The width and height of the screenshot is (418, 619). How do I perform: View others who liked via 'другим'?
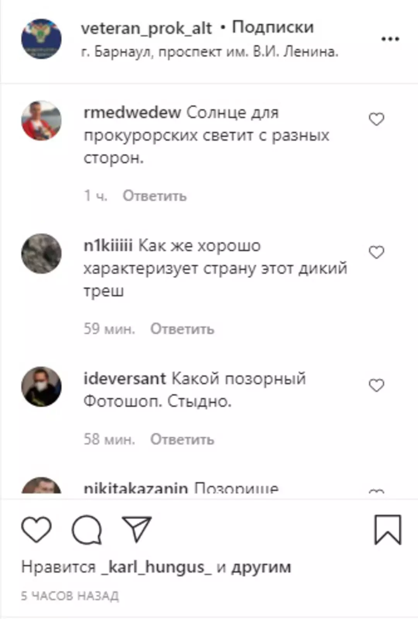(261, 568)
